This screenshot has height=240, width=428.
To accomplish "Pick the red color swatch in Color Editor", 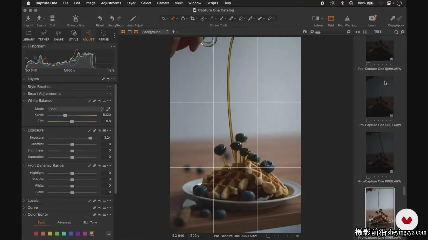I will pos(36,234).
